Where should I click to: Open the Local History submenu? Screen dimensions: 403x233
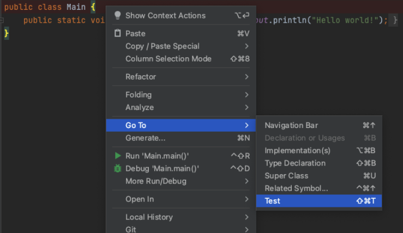point(149,217)
